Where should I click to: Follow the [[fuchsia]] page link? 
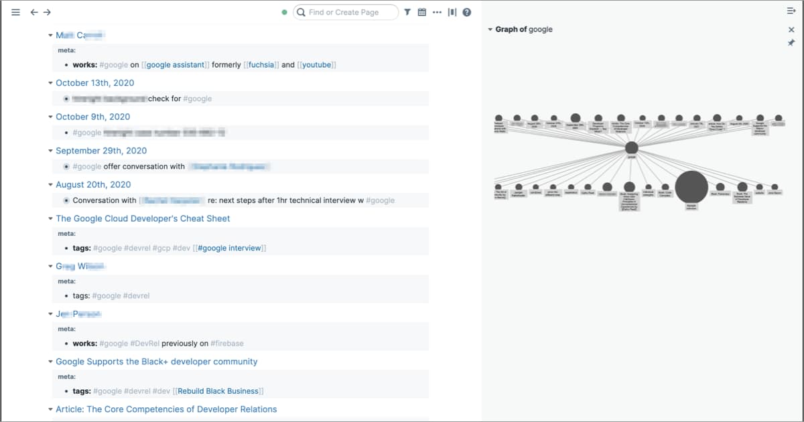(x=261, y=65)
